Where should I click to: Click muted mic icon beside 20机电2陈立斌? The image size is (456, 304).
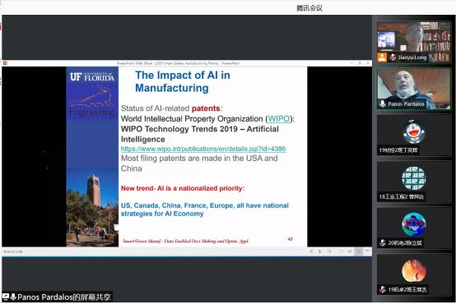tap(383, 242)
